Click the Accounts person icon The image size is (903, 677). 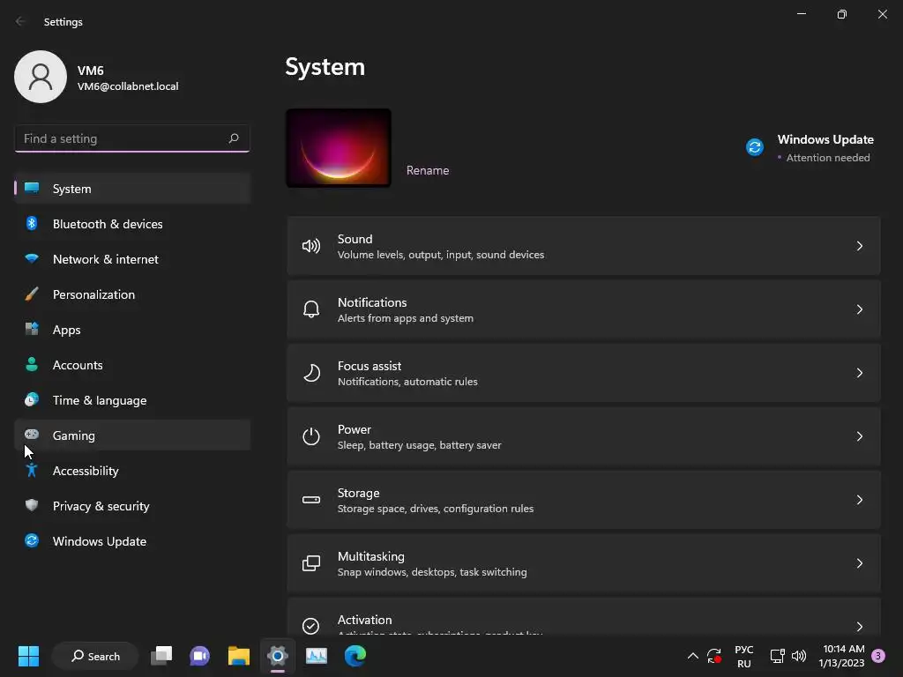32,364
